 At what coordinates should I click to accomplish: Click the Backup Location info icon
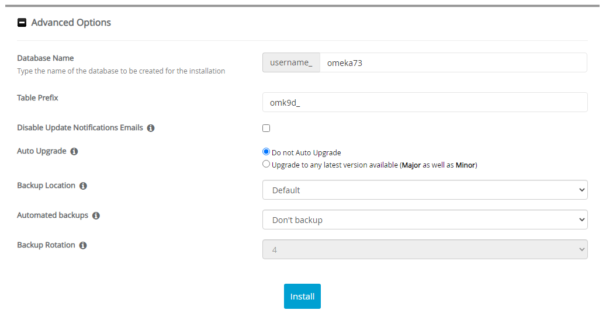coord(83,186)
